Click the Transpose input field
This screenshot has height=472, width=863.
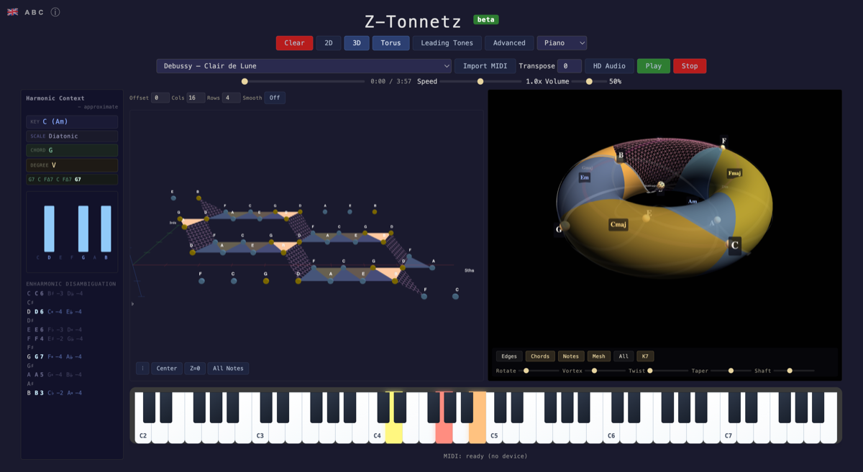click(570, 66)
